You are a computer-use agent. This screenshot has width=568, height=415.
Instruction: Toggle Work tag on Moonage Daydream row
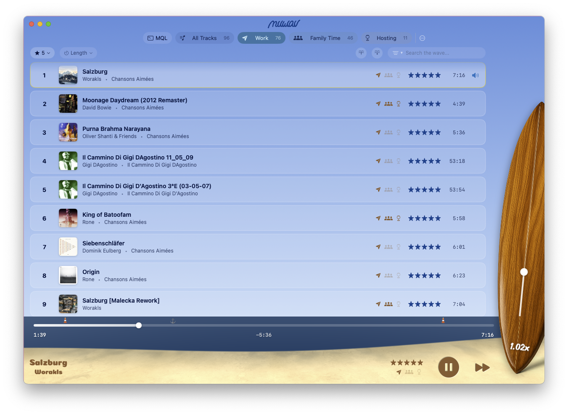point(378,104)
